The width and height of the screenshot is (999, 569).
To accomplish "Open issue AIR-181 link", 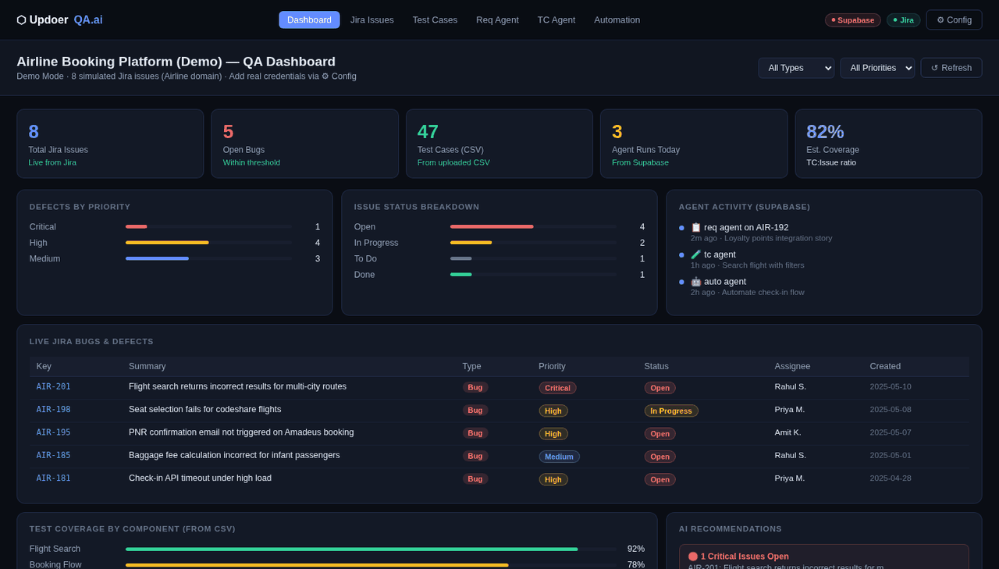I will (53, 478).
